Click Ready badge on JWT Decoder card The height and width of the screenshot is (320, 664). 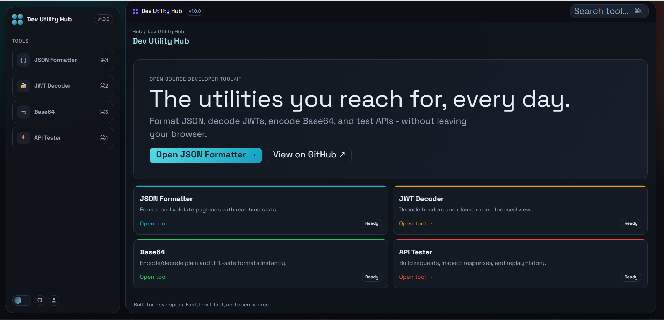631,223
